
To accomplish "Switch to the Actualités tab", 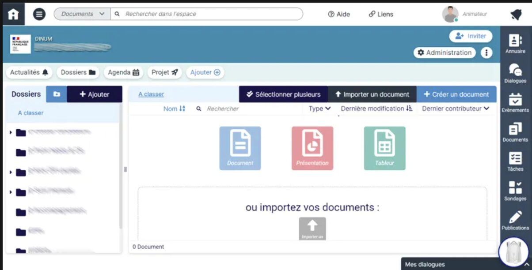I will 29,72.
